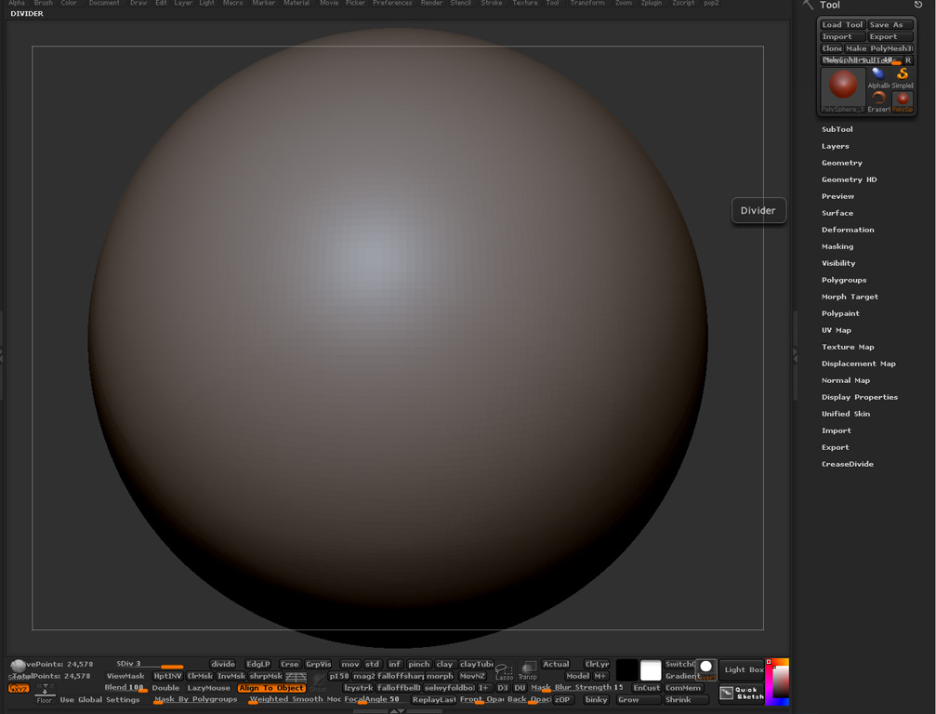This screenshot has width=936, height=714.
Task: Open the Brush menu
Action: click(43, 3)
